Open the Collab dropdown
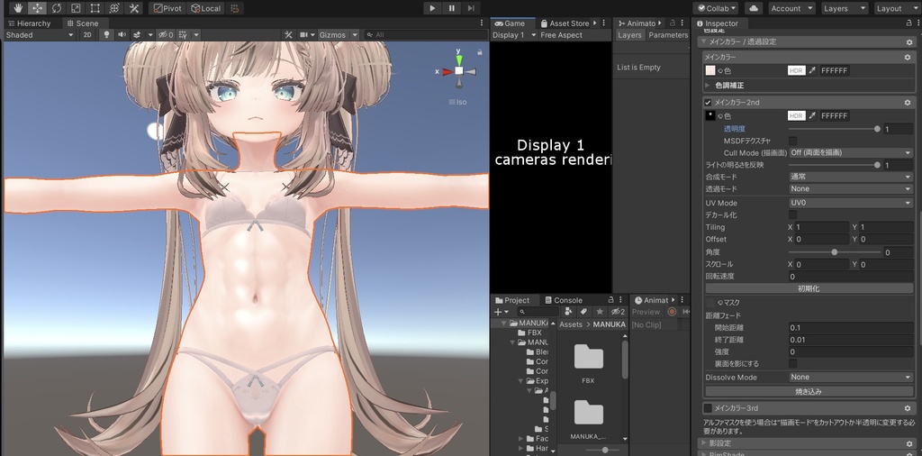 tap(716, 8)
